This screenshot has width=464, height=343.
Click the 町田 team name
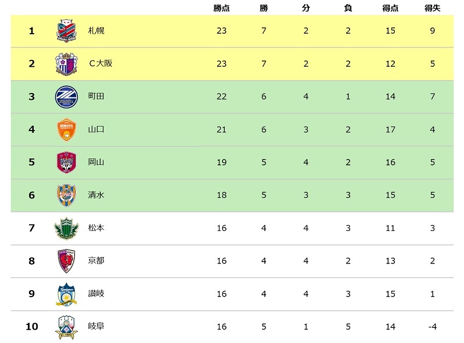tap(96, 96)
